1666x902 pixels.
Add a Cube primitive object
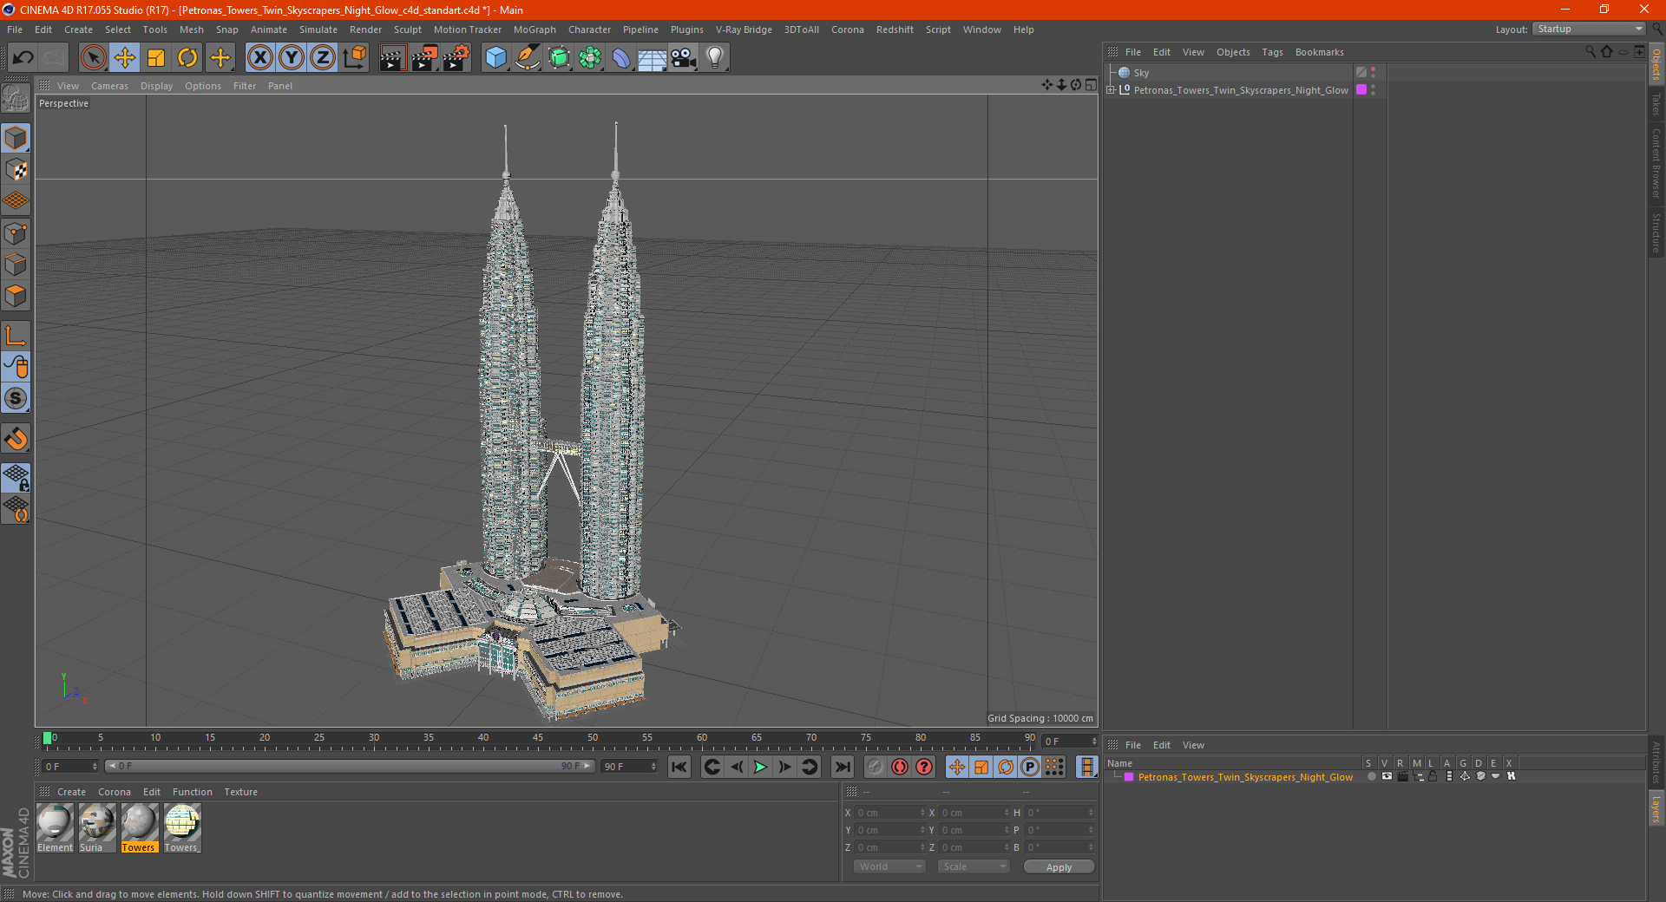pyautogui.click(x=495, y=58)
